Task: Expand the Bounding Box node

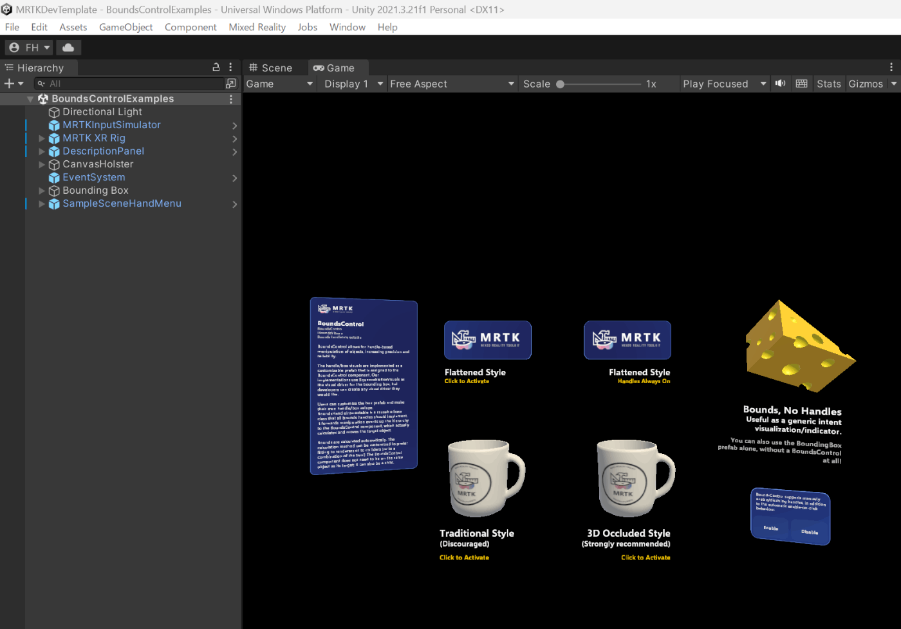Action: tap(42, 191)
